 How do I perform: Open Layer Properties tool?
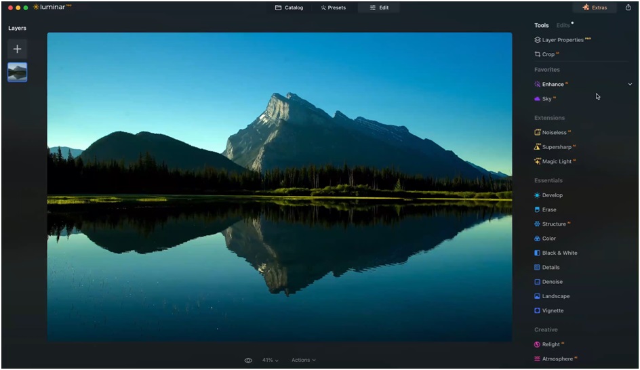pyautogui.click(x=562, y=40)
